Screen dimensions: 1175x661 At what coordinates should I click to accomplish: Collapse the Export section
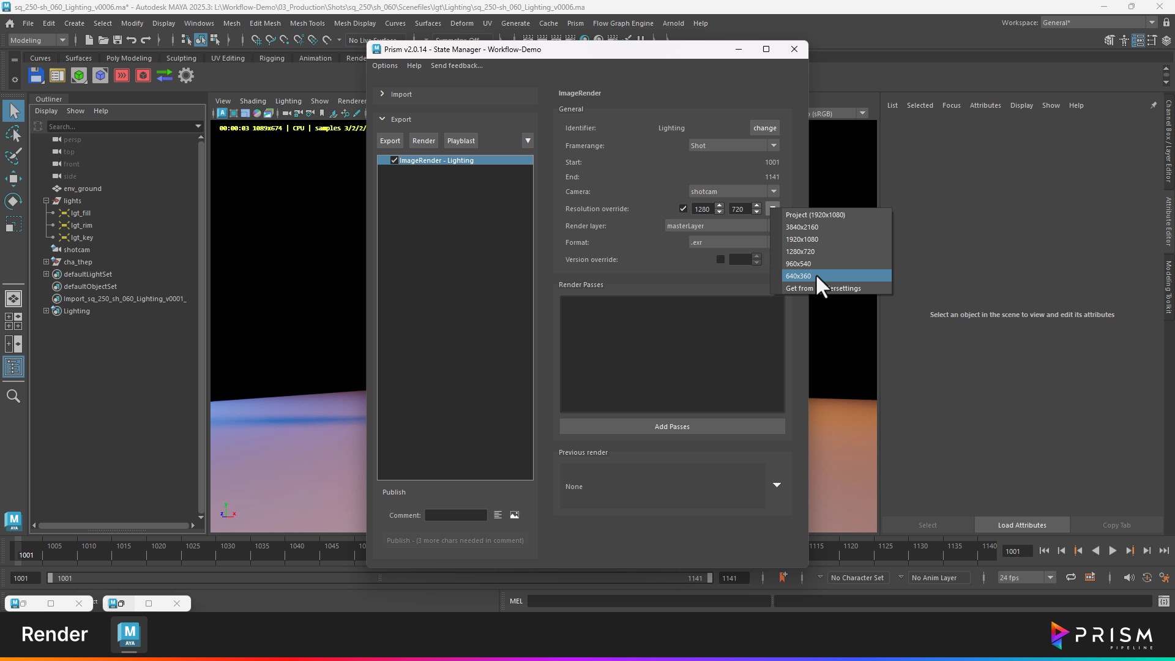click(x=382, y=119)
